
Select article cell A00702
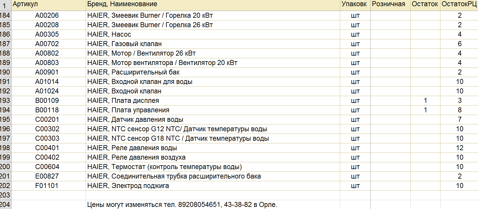pyautogui.click(x=48, y=44)
